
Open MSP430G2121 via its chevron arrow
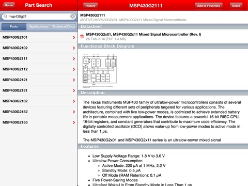tap(74, 80)
